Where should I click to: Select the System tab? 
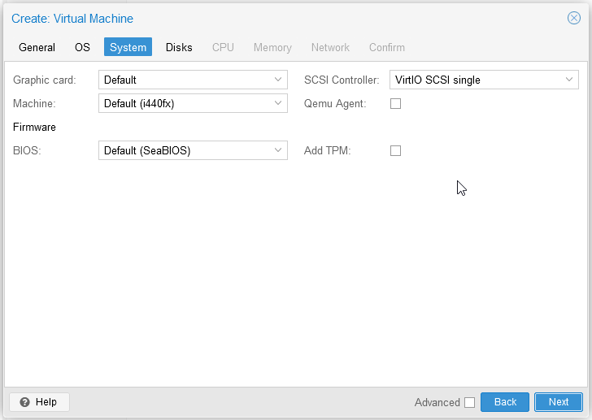[128, 47]
